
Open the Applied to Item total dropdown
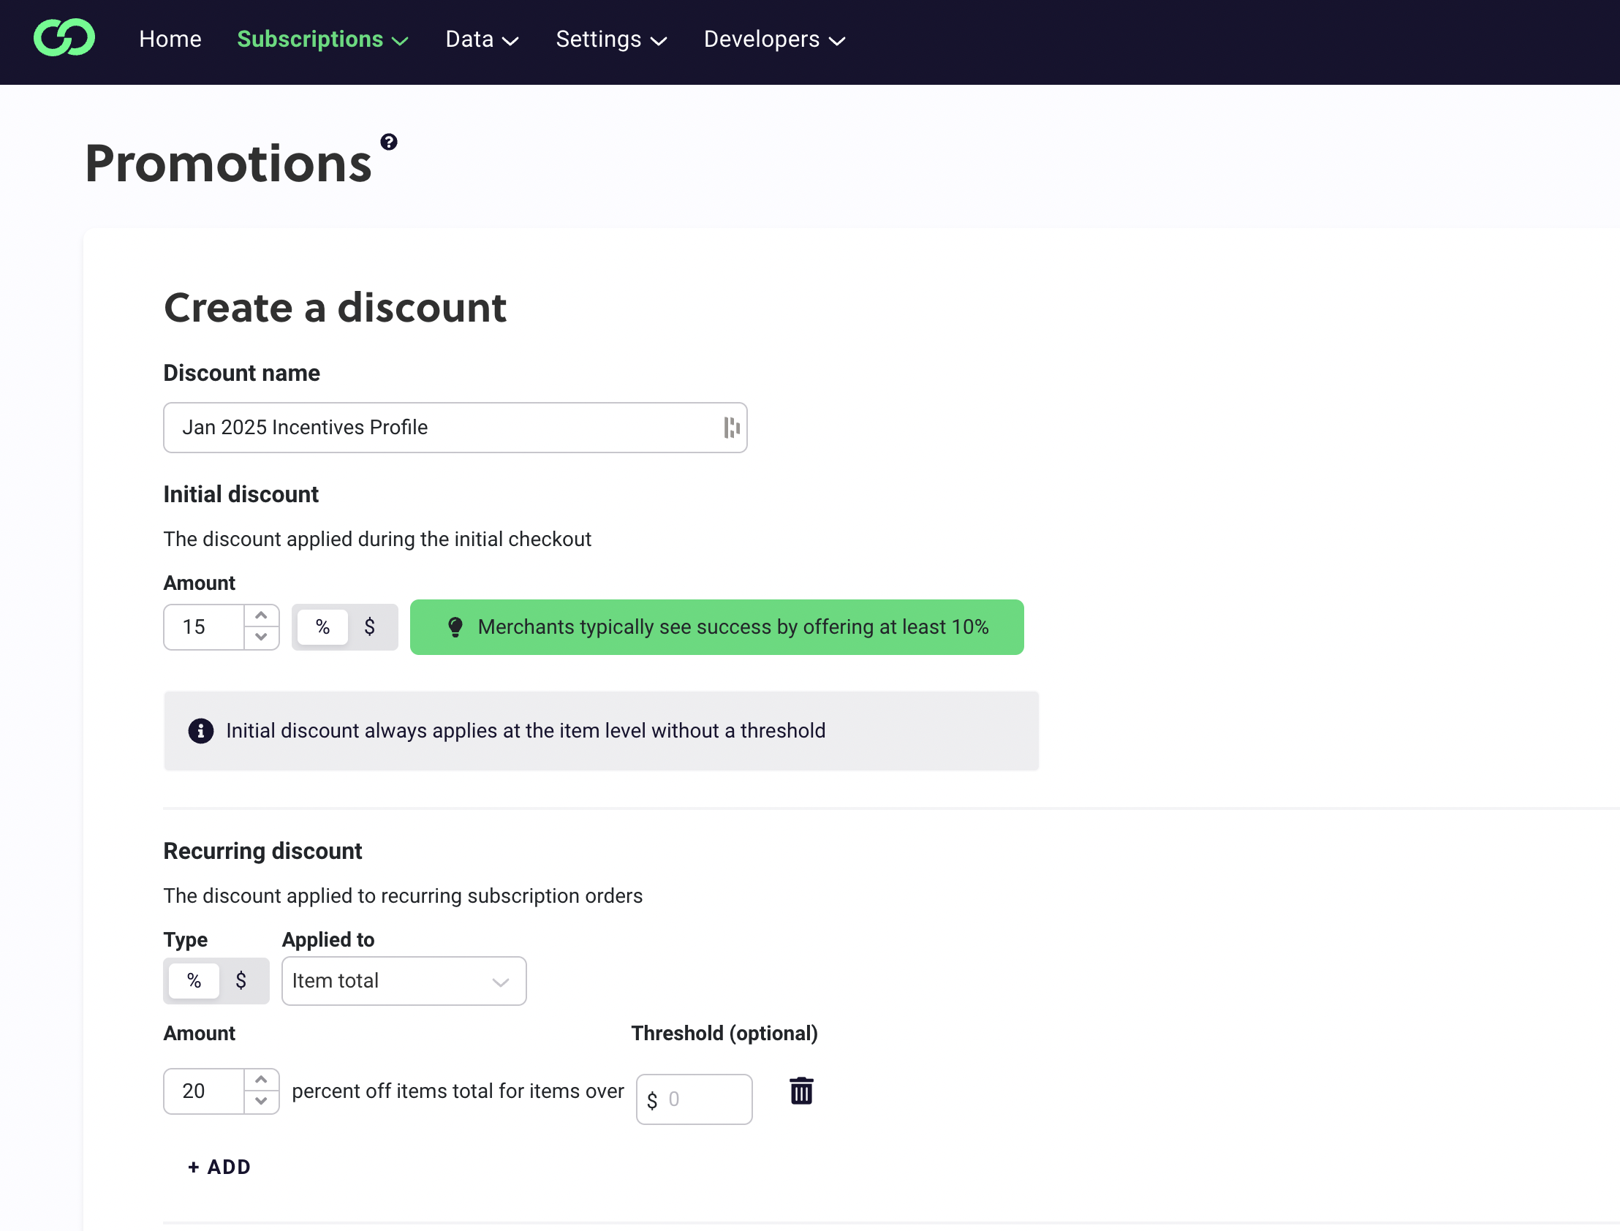point(404,981)
